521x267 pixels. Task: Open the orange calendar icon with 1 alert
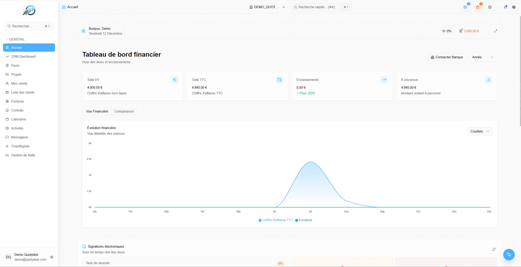pyautogui.click(x=478, y=7)
